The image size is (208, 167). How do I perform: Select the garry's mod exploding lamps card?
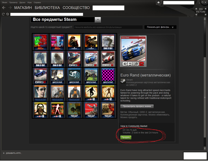(x=58, y=76)
